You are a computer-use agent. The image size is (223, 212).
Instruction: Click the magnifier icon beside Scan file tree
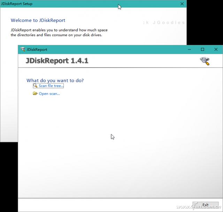pos(35,86)
